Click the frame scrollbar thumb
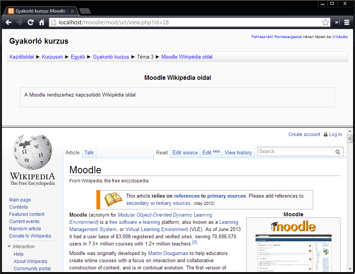The width and height of the screenshot is (355, 274). pos(350,138)
